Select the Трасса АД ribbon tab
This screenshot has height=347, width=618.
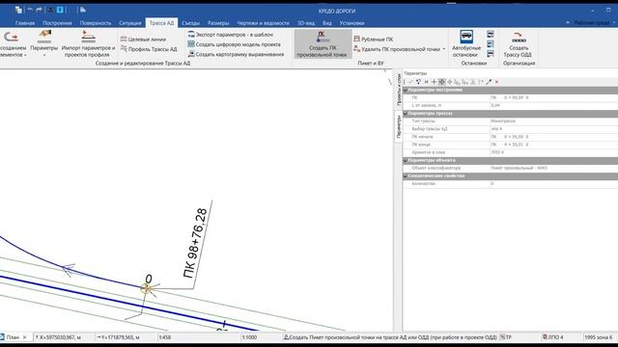(161, 23)
